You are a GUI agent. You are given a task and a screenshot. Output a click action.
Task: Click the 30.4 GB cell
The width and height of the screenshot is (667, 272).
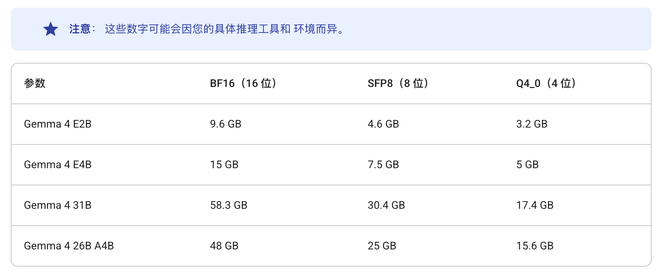coord(386,205)
